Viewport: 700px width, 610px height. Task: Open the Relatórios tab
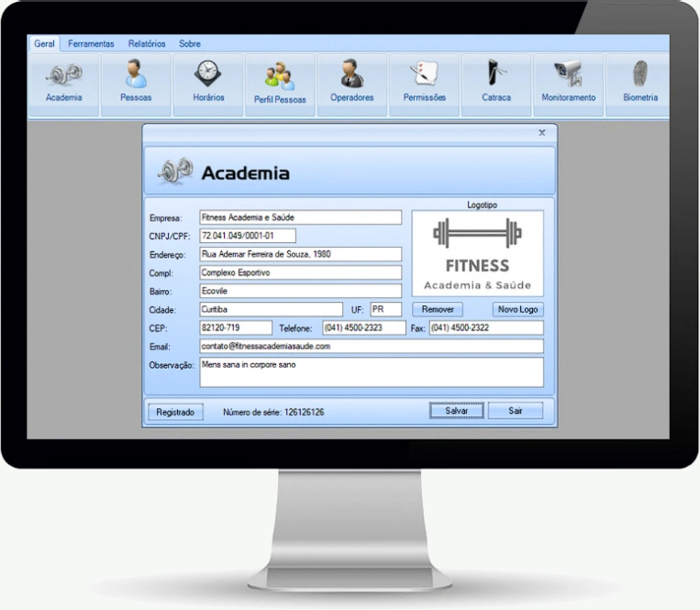(x=147, y=44)
